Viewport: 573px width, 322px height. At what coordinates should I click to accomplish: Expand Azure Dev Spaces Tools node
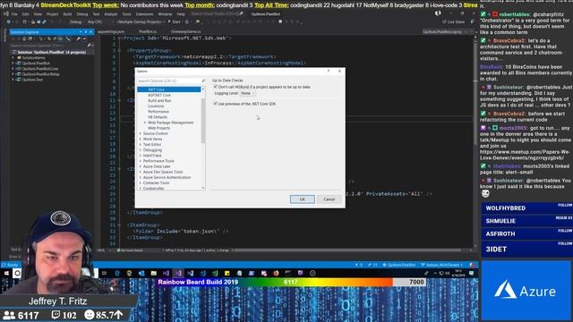pyautogui.click(x=141, y=172)
